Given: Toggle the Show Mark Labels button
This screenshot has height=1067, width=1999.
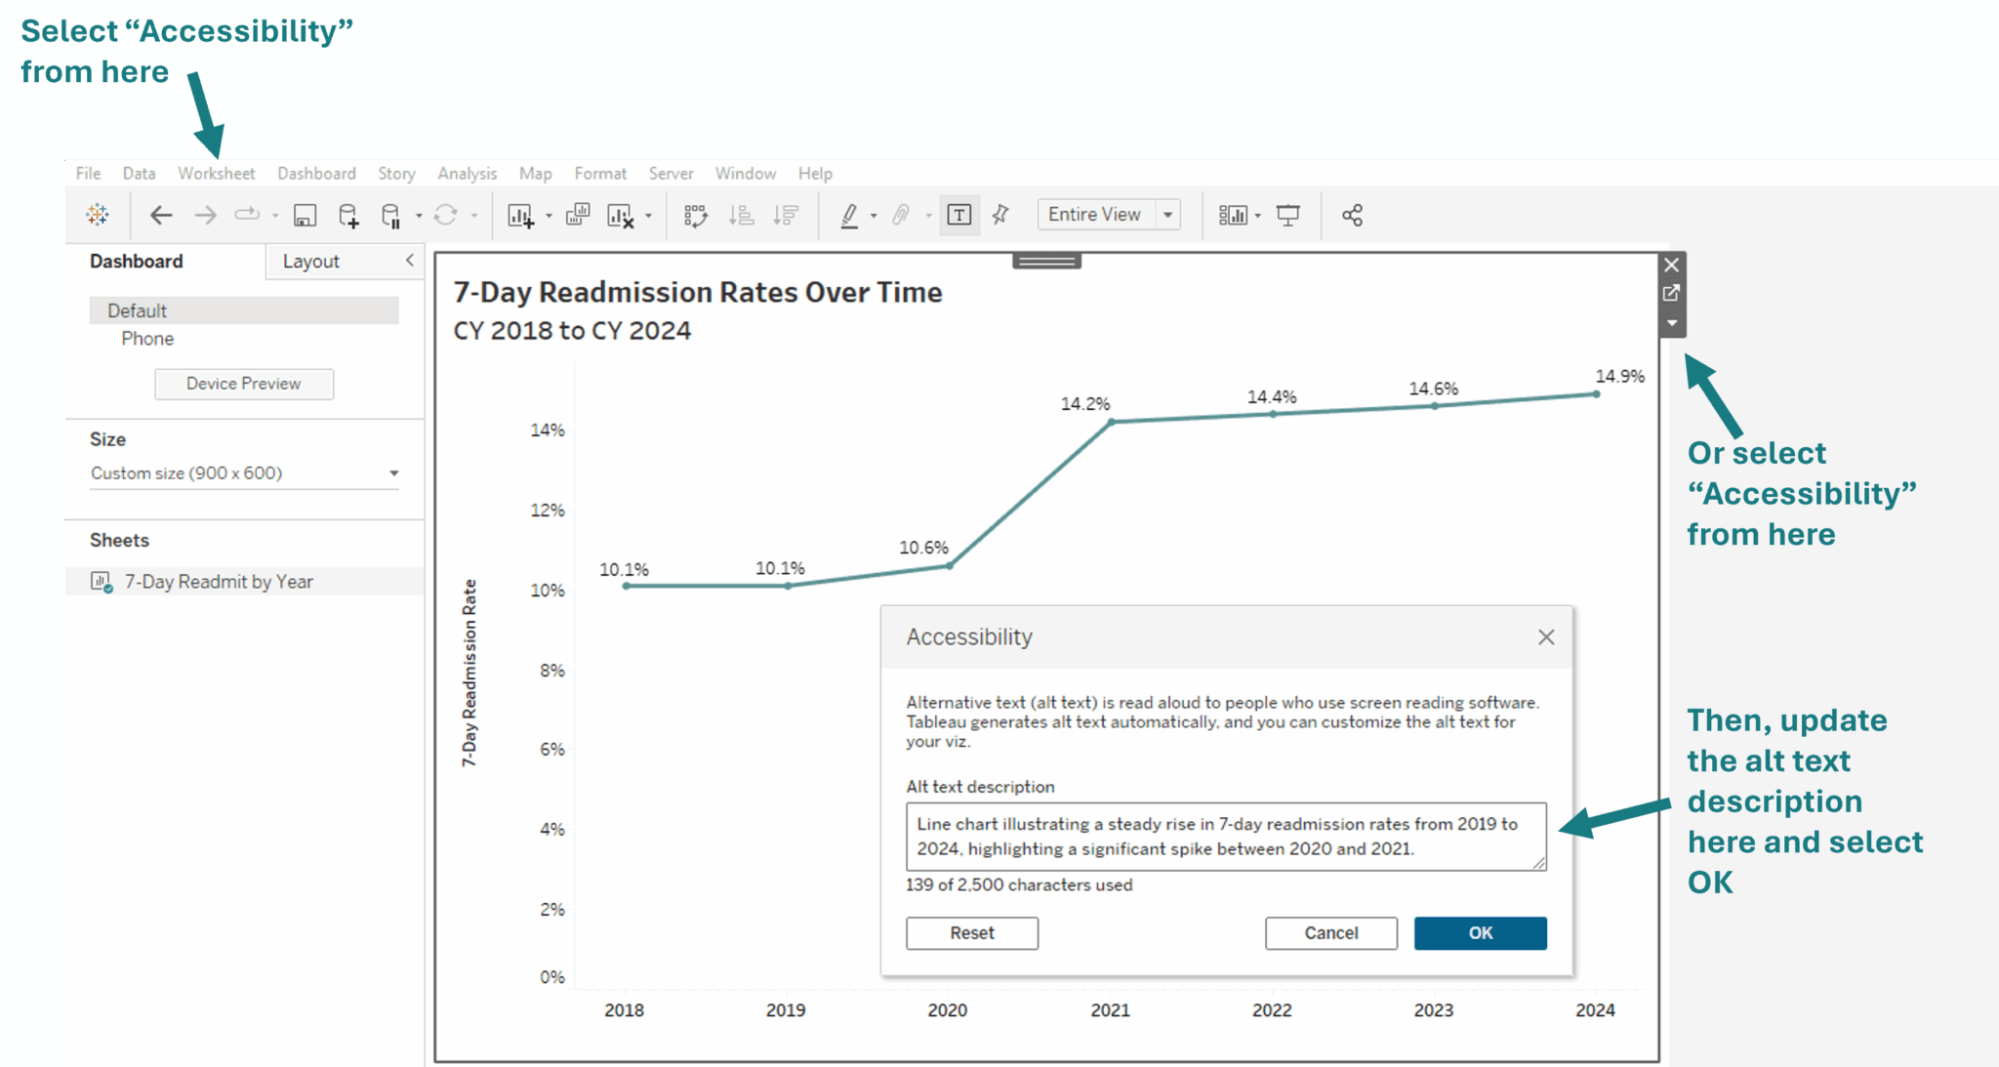Looking at the screenshot, I should (959, 215).
